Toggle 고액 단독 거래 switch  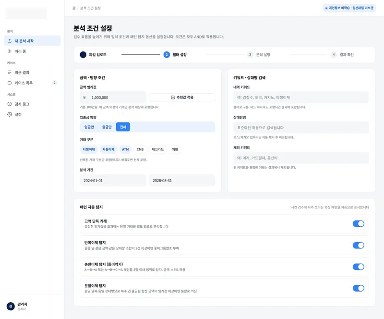358,223
